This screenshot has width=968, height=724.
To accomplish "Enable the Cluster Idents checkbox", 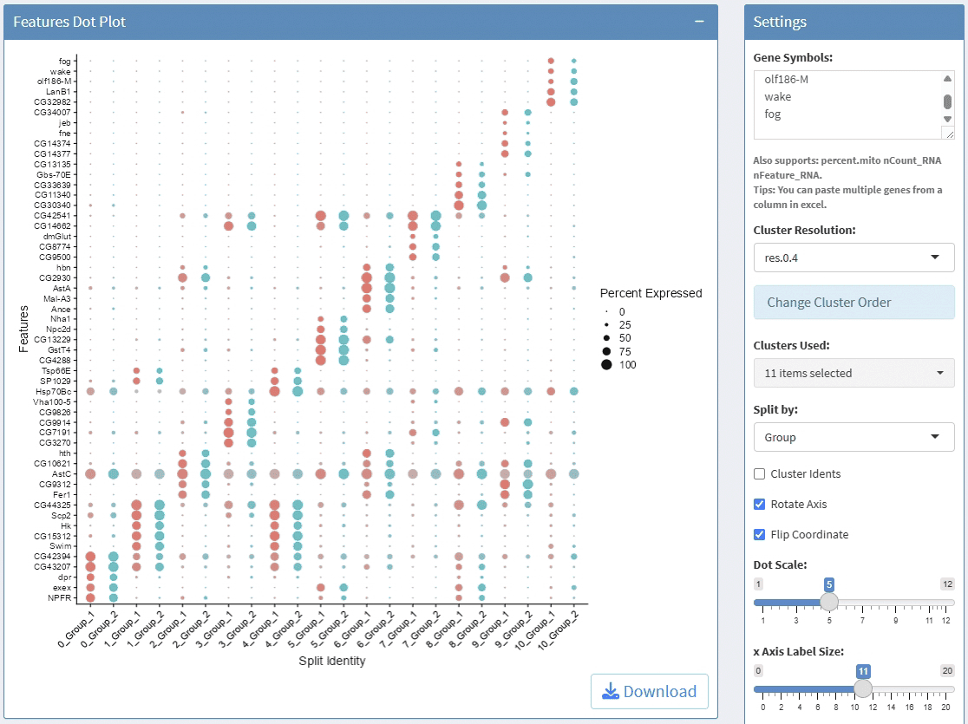I will [x=760, y=474].
